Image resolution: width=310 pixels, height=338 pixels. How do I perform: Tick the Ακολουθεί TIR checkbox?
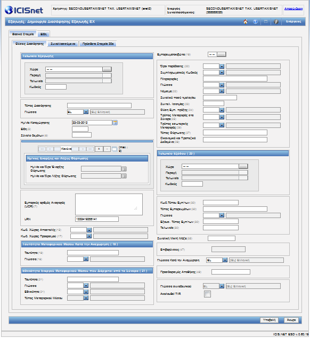click(207, 294)
